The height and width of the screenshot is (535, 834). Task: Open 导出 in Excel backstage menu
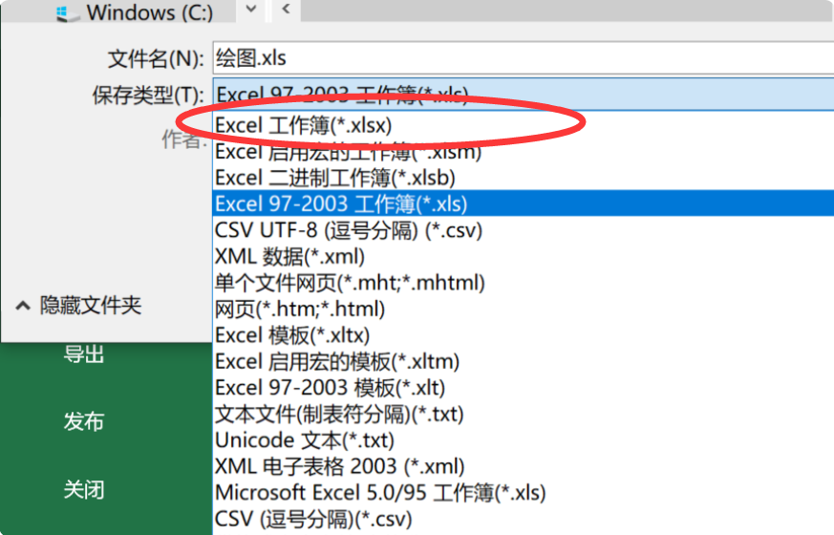point(84,354)
